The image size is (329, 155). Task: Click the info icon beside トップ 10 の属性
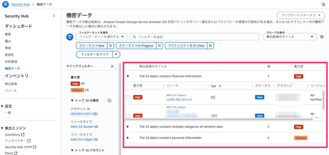(x=109, y=101)
